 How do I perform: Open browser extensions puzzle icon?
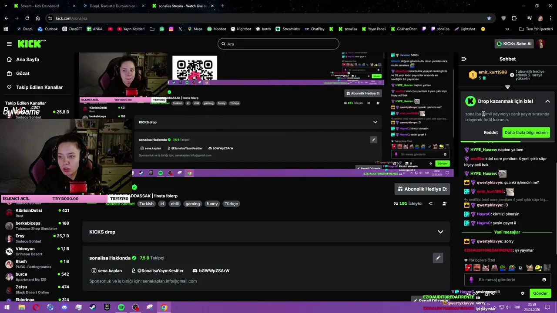pos(514,18)
